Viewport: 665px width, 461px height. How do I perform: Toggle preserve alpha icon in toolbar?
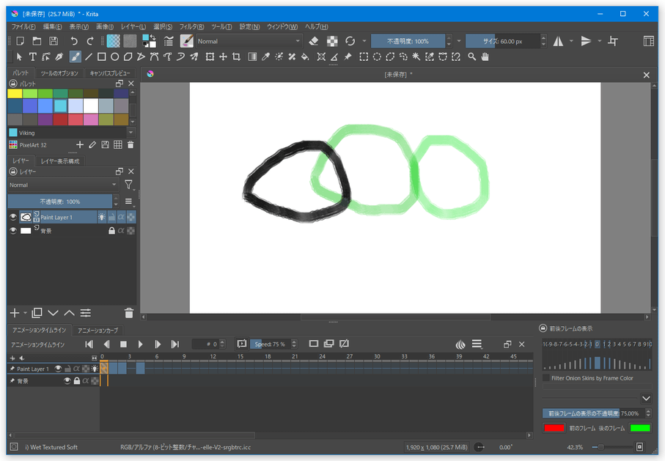coord(332,41)
